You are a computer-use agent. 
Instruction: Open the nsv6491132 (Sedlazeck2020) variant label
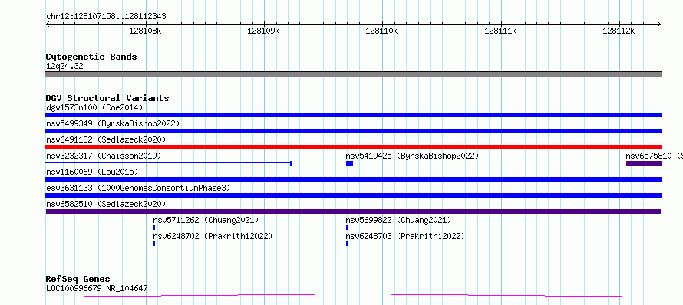(x=106, y=139)
